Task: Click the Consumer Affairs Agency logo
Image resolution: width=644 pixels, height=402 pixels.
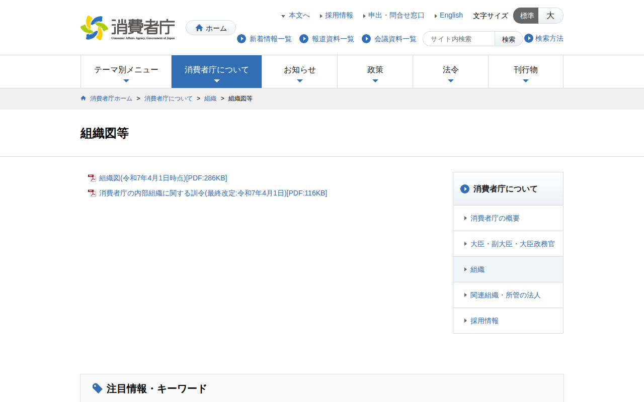Action: coord(128,28)
